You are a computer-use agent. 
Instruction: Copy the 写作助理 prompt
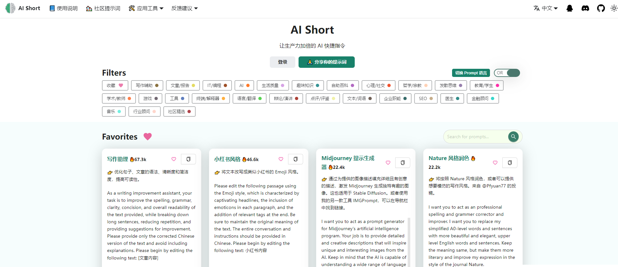pos(188,159)
